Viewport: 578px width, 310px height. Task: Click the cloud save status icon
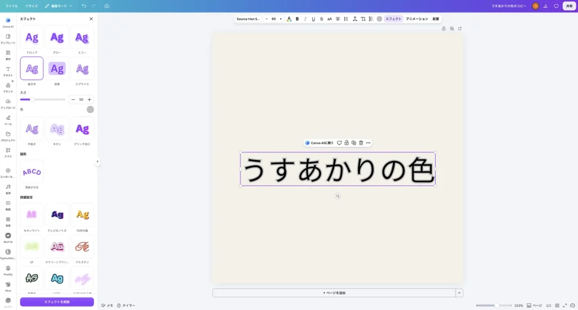107,6
